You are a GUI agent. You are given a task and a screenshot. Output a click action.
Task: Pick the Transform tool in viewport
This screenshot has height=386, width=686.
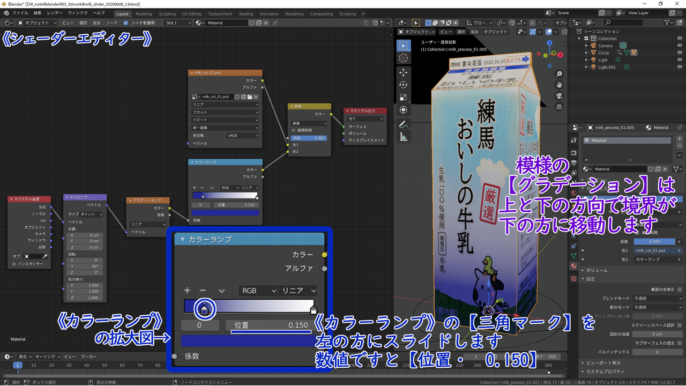click(404, 109)
